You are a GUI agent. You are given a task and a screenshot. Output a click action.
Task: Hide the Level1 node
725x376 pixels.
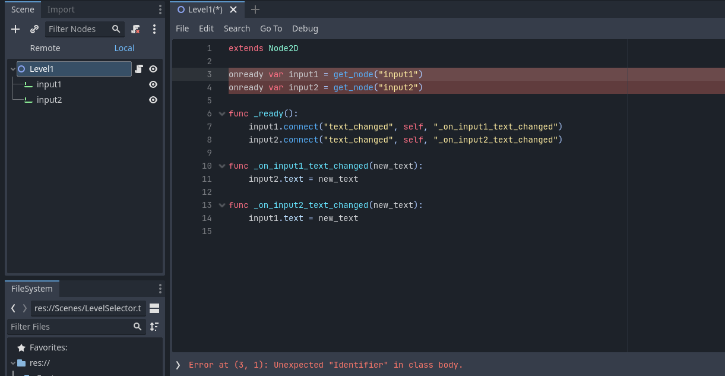click(153, 69)
